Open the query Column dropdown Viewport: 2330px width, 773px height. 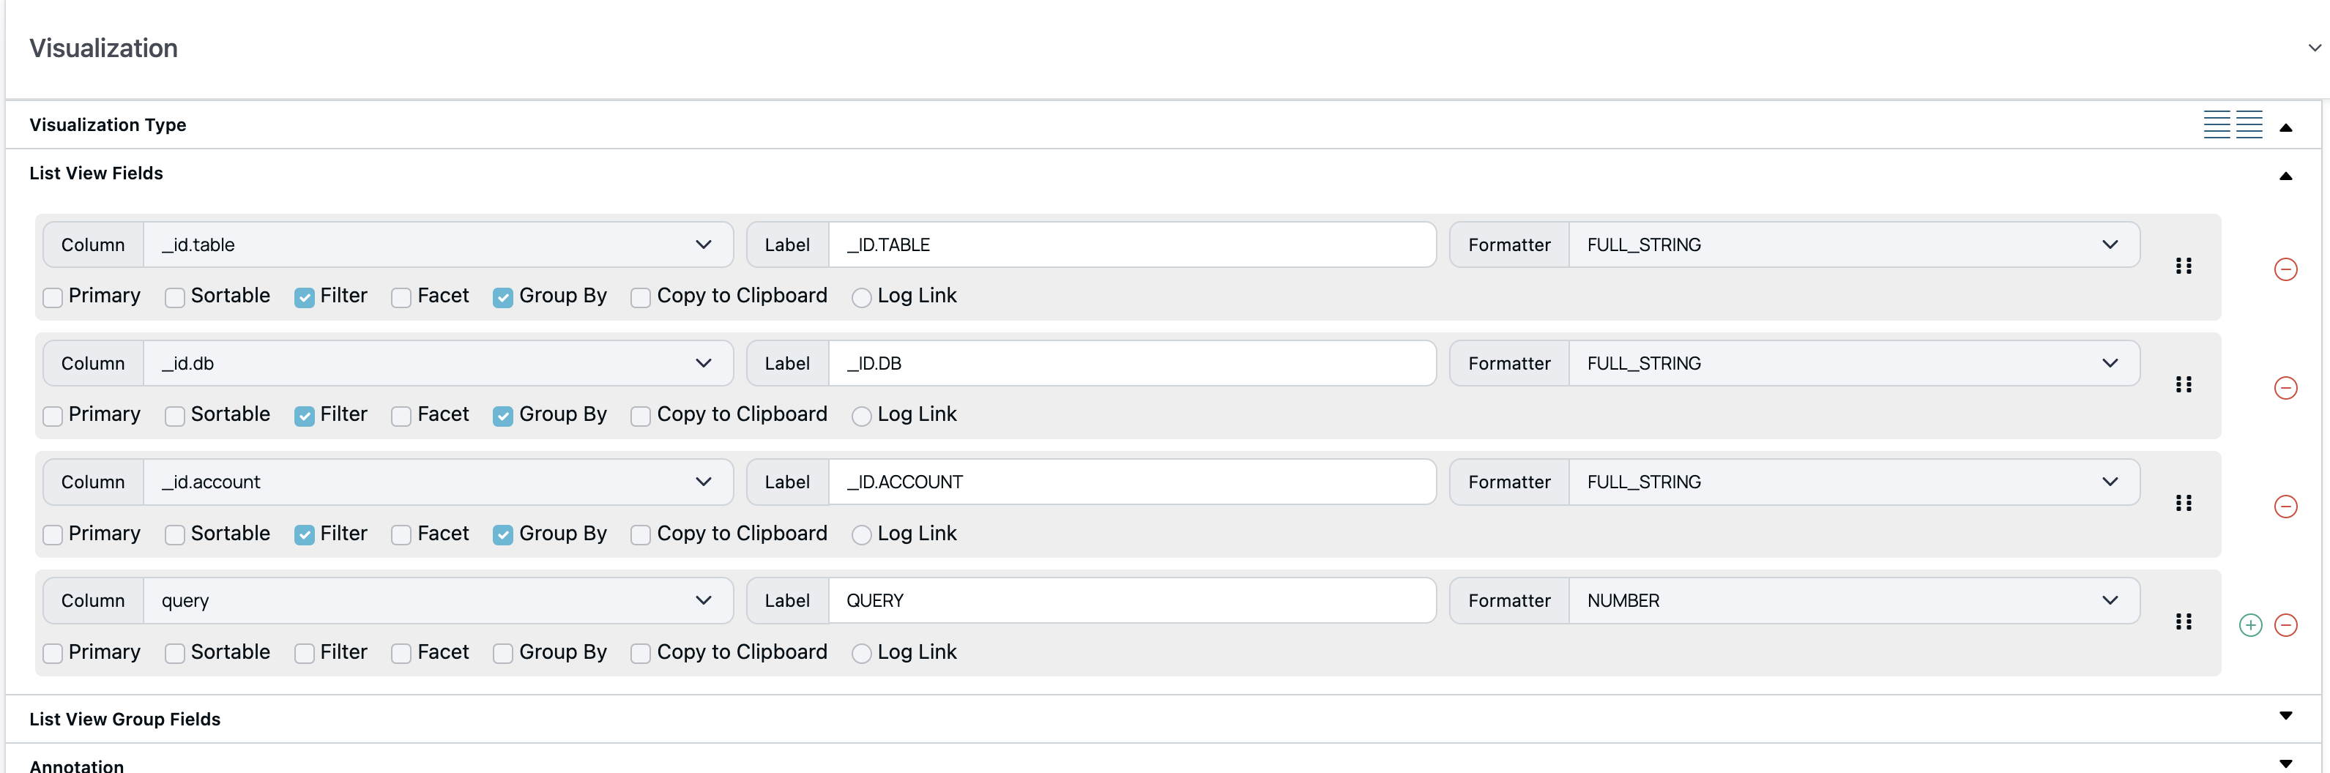[438, 600]
